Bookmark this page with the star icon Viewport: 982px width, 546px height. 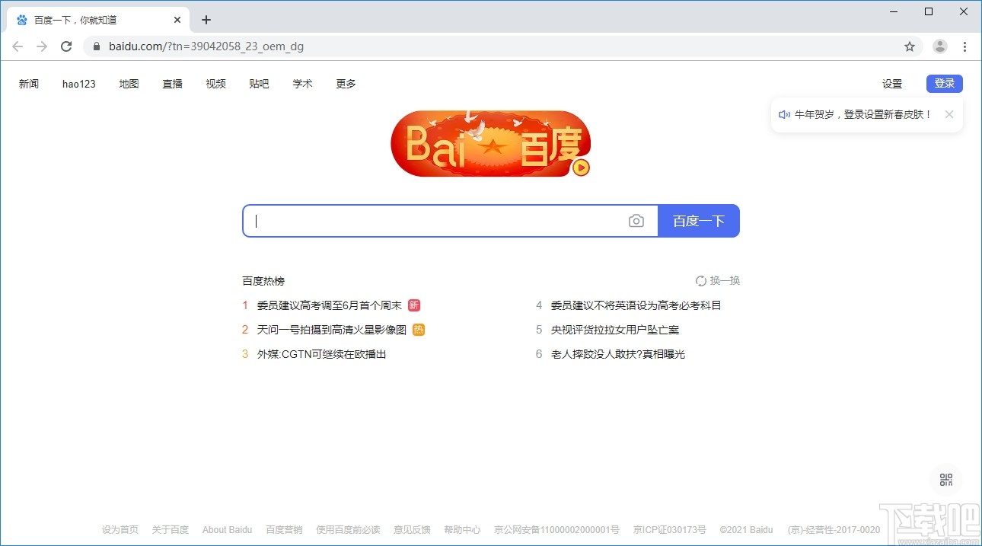tap(910, 46)
